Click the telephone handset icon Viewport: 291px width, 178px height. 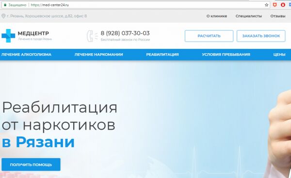click(x=92, y=36)
